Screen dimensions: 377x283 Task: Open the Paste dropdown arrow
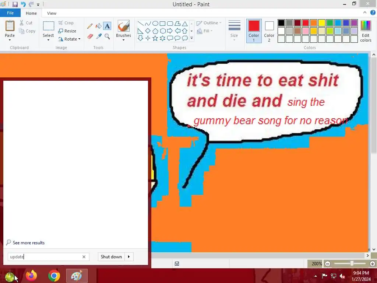click(10, 40)
